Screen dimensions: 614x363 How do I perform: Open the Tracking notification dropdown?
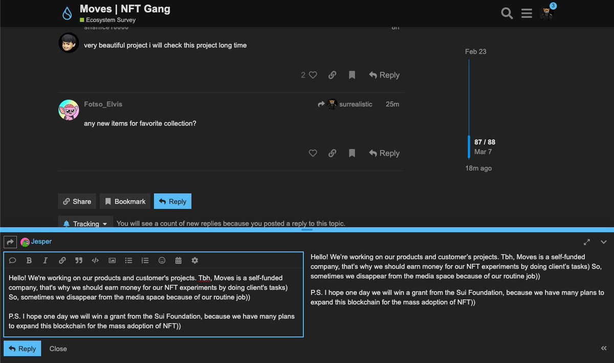(85, 224)
